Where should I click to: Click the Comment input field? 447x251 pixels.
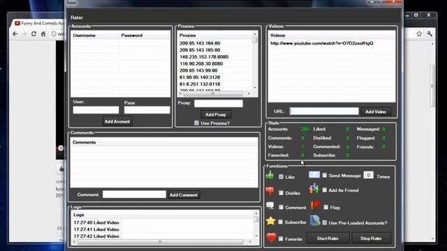(x=134, y=195)
